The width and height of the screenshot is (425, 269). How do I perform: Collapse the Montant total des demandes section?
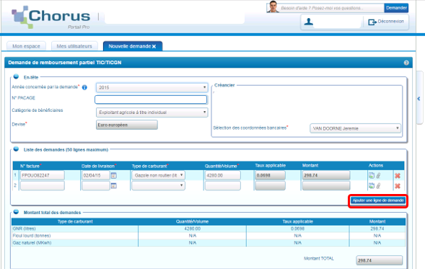16,212
